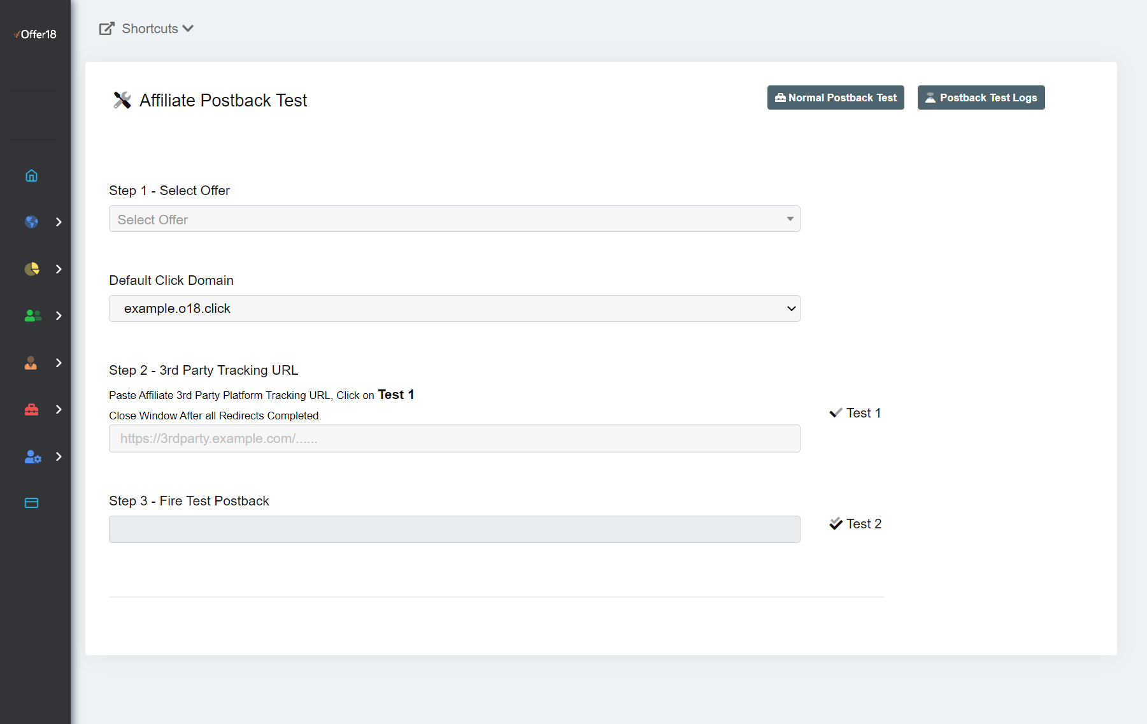Click the Test 1 button
1147x724 pixels.
coord(855,413)
